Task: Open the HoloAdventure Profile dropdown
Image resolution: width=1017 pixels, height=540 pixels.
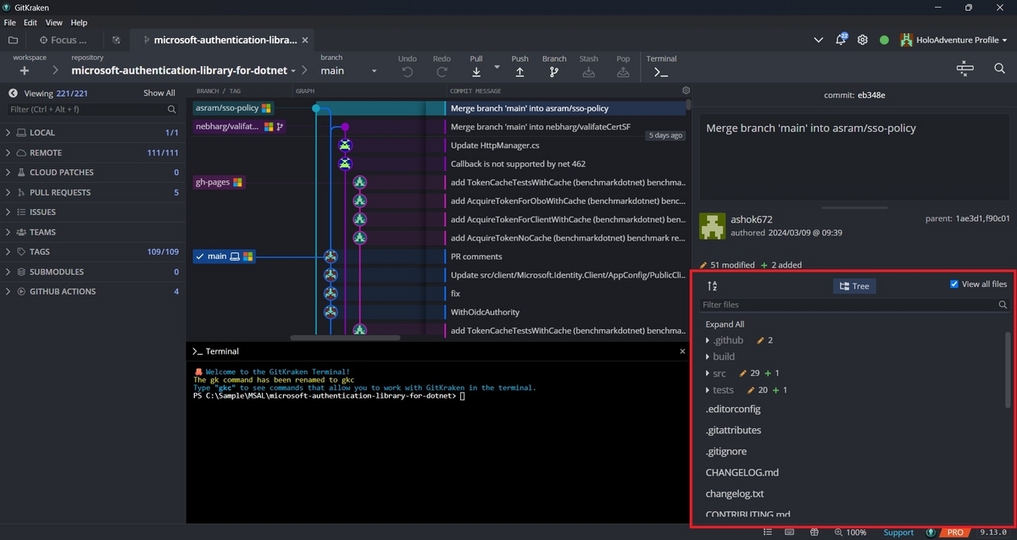Action: point(954,40)
